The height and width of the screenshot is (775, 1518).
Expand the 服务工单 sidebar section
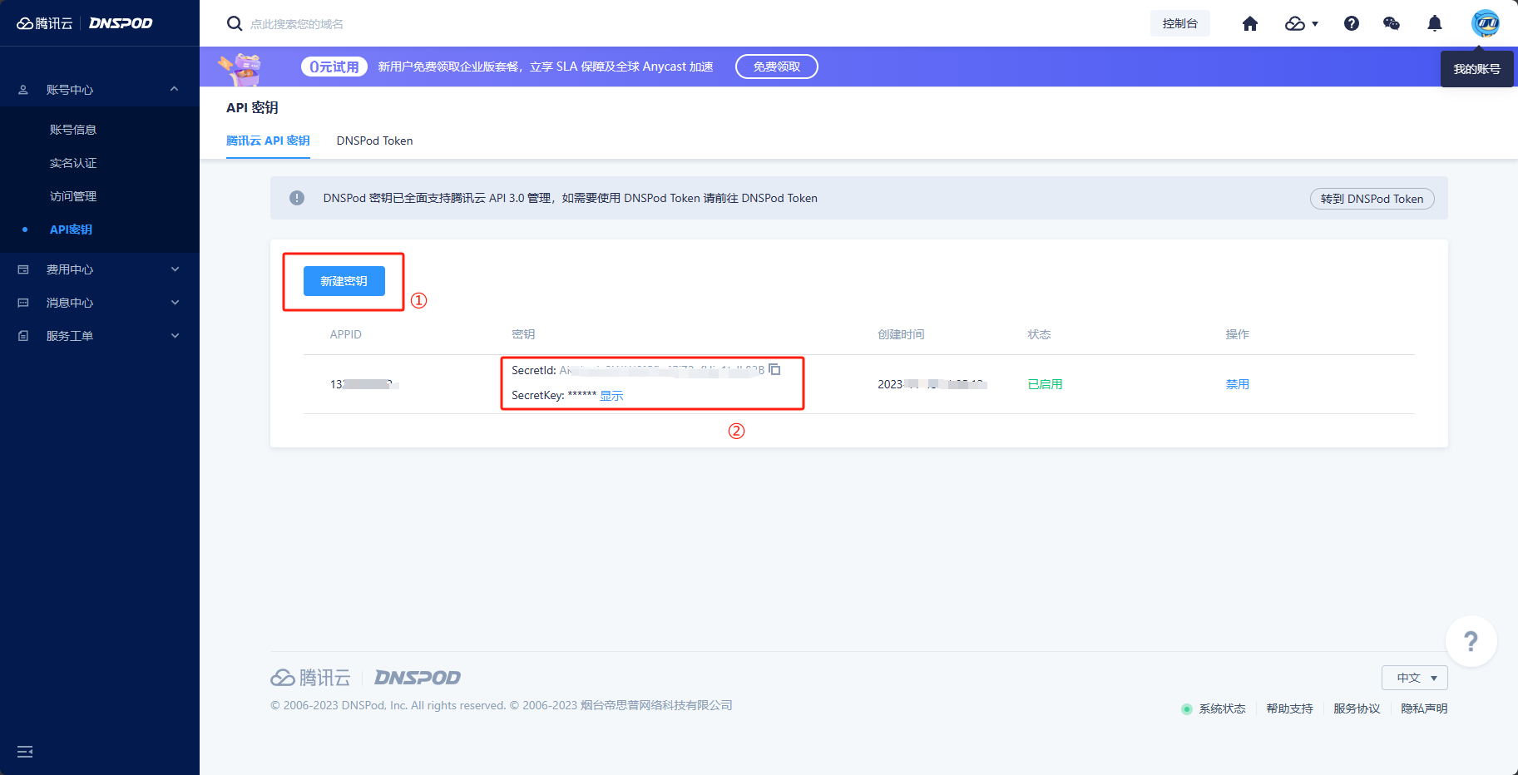[100, 335]
